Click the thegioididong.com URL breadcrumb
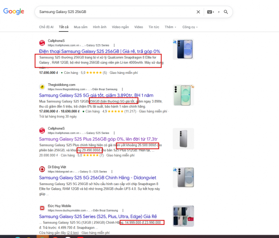 82,89
